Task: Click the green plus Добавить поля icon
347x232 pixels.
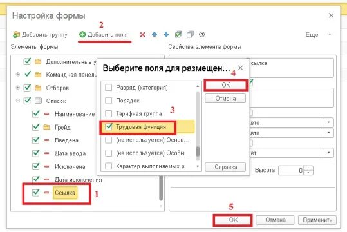Action: click(x=82, y=34)
